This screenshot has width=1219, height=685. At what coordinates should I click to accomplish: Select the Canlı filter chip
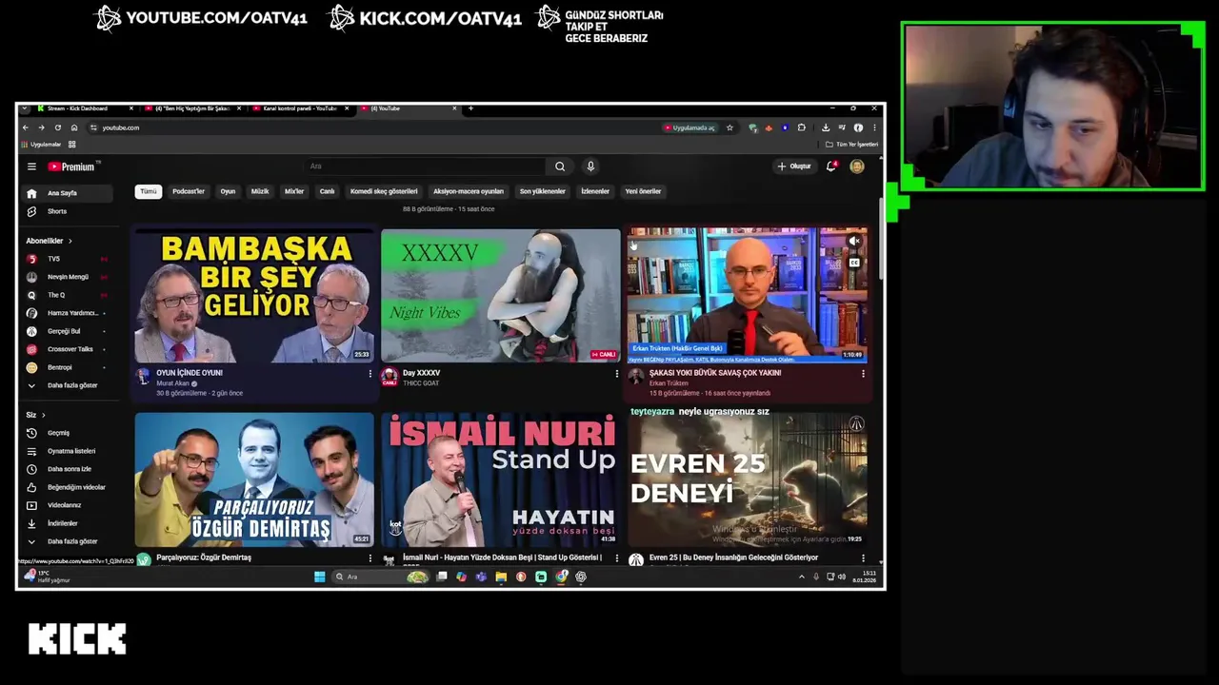(327, 191)
